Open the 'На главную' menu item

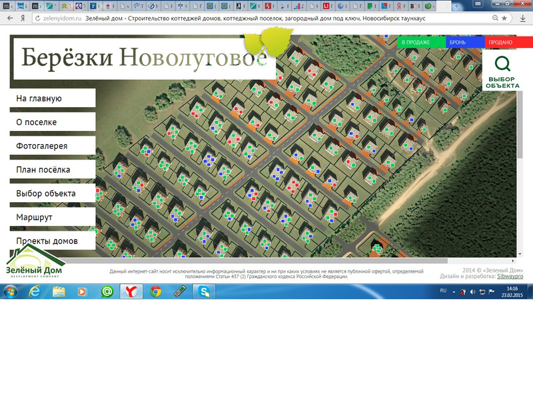52,98
